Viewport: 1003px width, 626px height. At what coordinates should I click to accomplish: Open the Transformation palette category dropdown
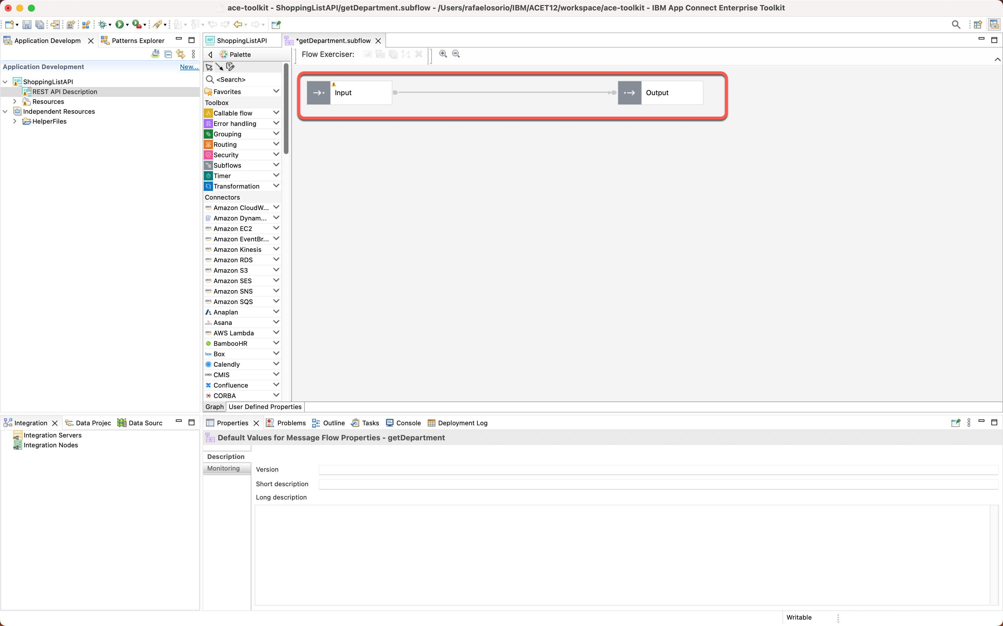[x=276, y=186]
